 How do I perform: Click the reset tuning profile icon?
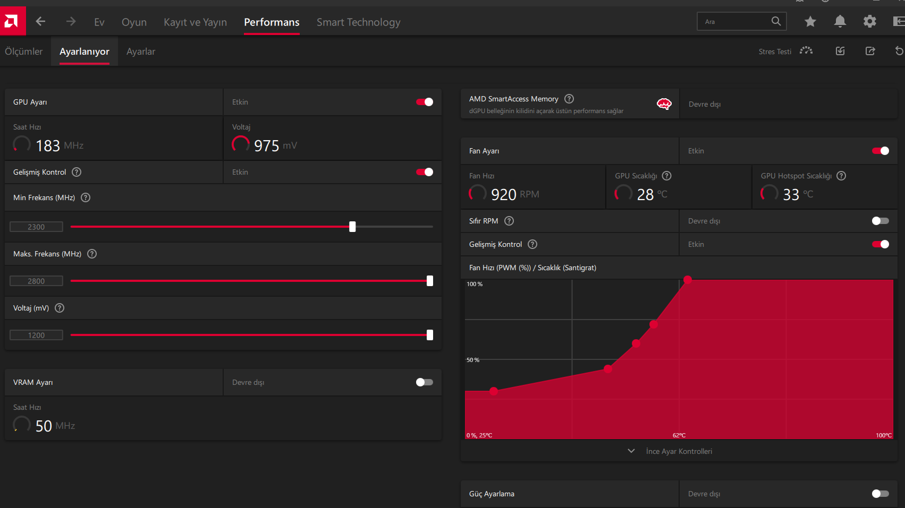click(899, 51)
